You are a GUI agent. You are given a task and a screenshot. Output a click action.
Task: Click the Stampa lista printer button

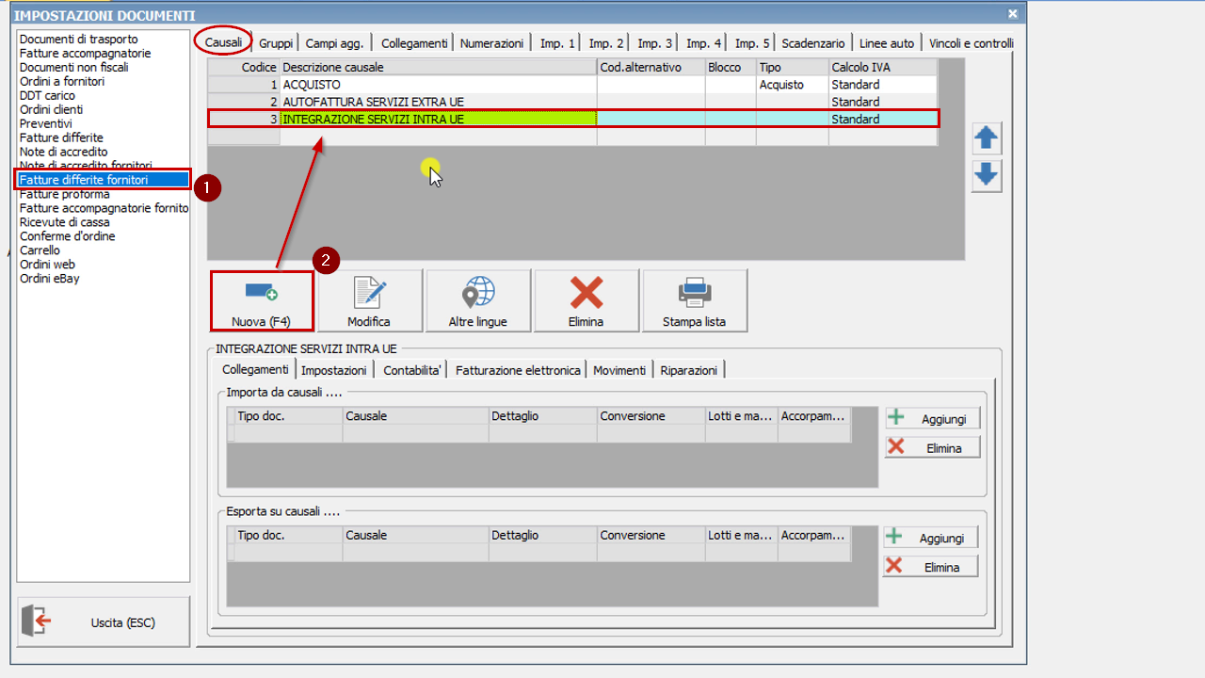[695, 301]
